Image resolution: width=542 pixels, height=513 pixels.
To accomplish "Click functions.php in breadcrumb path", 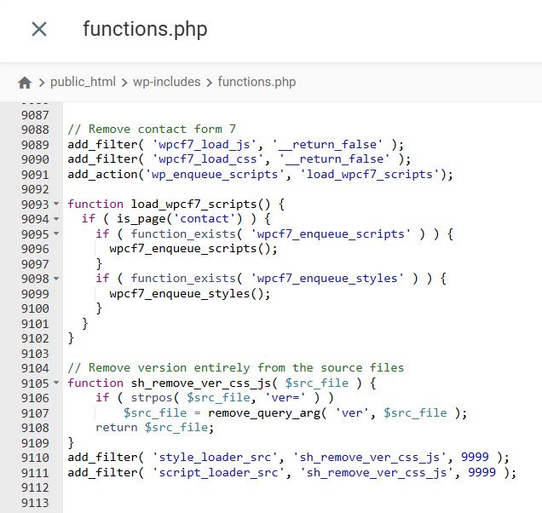I will click(257, 83).
